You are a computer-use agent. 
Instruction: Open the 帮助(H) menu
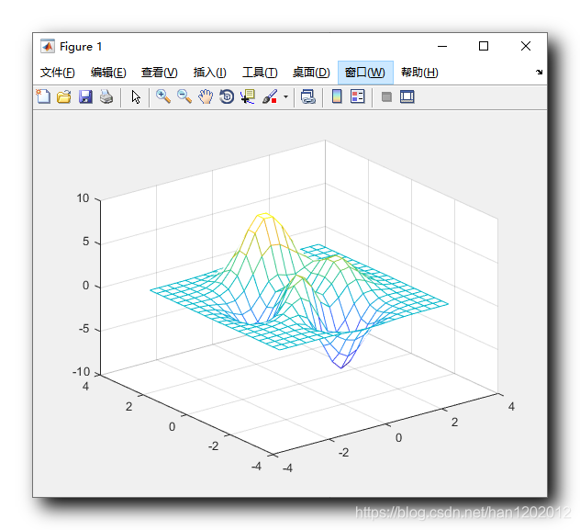(419, 73)
